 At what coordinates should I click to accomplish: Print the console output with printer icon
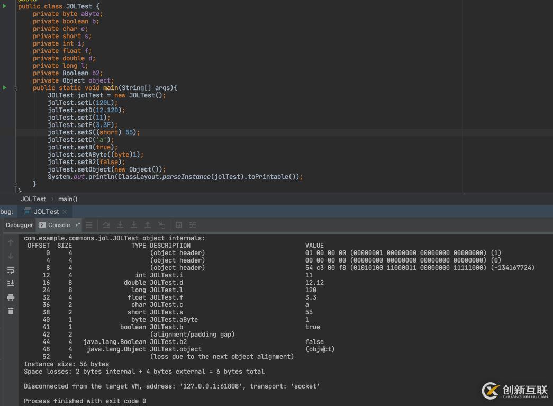point(11,297)
